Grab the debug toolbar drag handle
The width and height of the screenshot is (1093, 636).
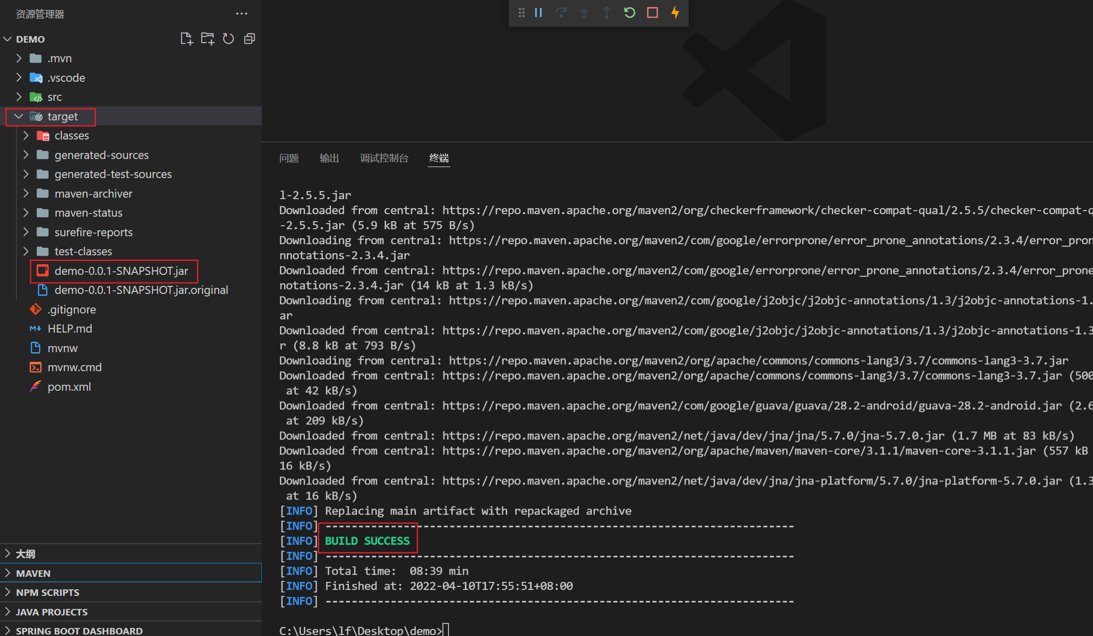point(522,13)
